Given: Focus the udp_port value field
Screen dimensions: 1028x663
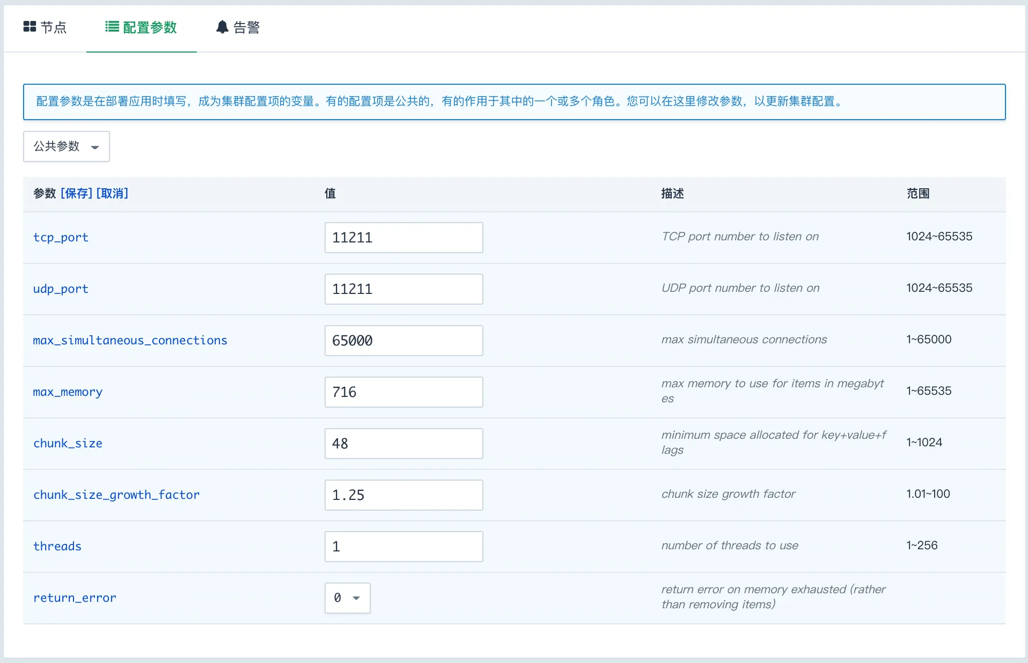Looking at the screenshot, I should 403,289.
